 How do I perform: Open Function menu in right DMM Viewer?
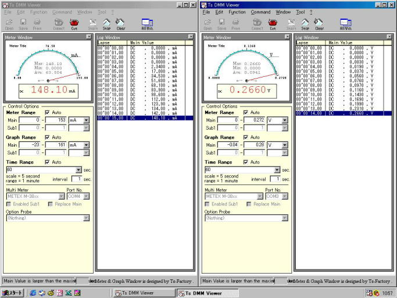pos(237,12)
